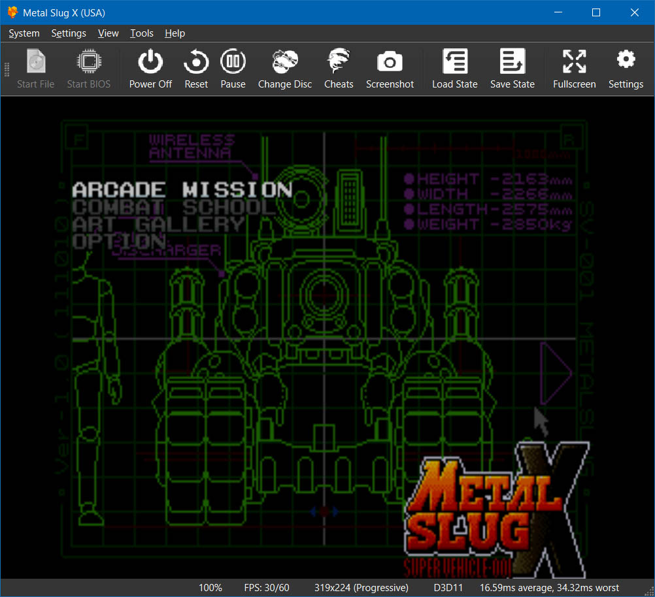Click the toolbar drag handle grip
The width and height of the screenshot is (655, 597).
pos(7,69)
